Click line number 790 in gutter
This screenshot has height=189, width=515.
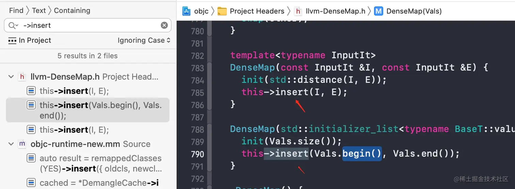click(198, 154)
